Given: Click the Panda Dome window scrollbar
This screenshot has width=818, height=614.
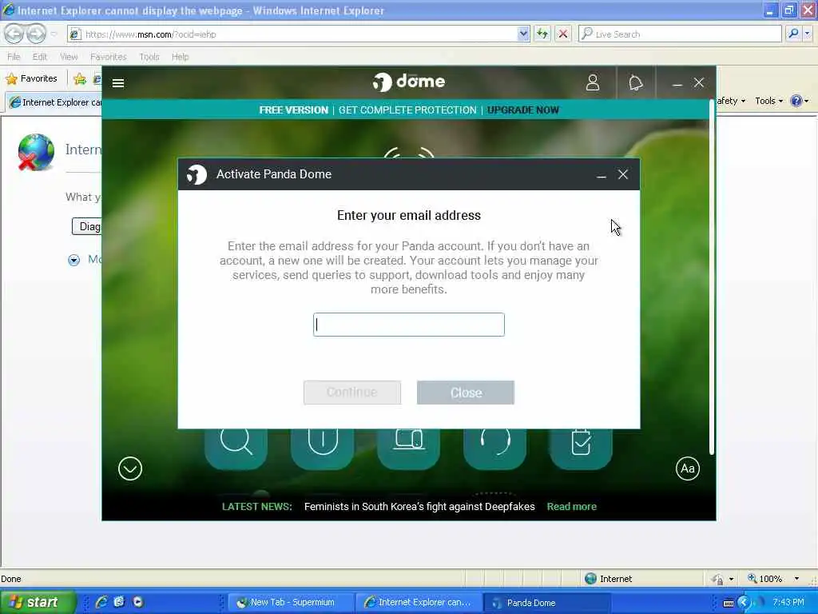Looking at the screenshot, I should coord(711,277).
